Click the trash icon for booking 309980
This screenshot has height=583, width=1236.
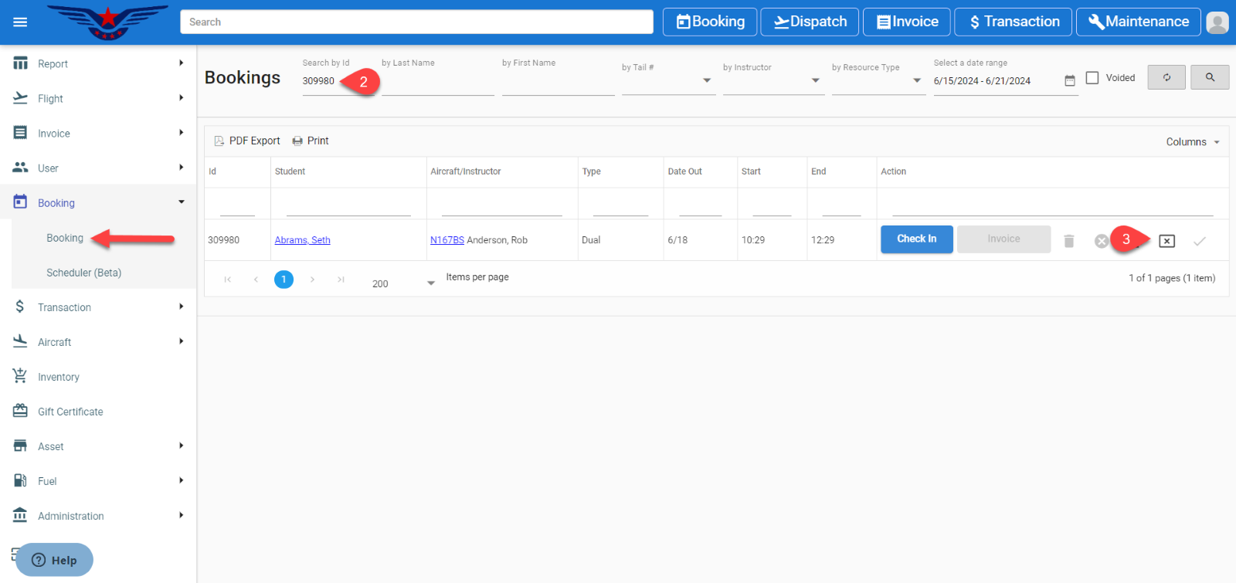point(1068,241)
